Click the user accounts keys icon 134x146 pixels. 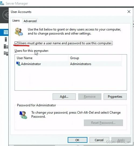pos(19,32)
